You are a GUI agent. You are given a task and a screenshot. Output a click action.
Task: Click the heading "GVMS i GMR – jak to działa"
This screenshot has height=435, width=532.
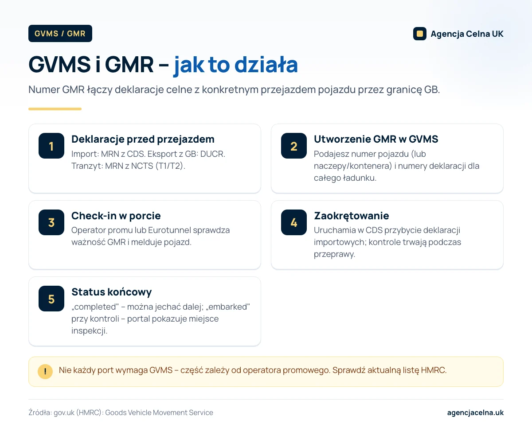(x=163, y=65)
